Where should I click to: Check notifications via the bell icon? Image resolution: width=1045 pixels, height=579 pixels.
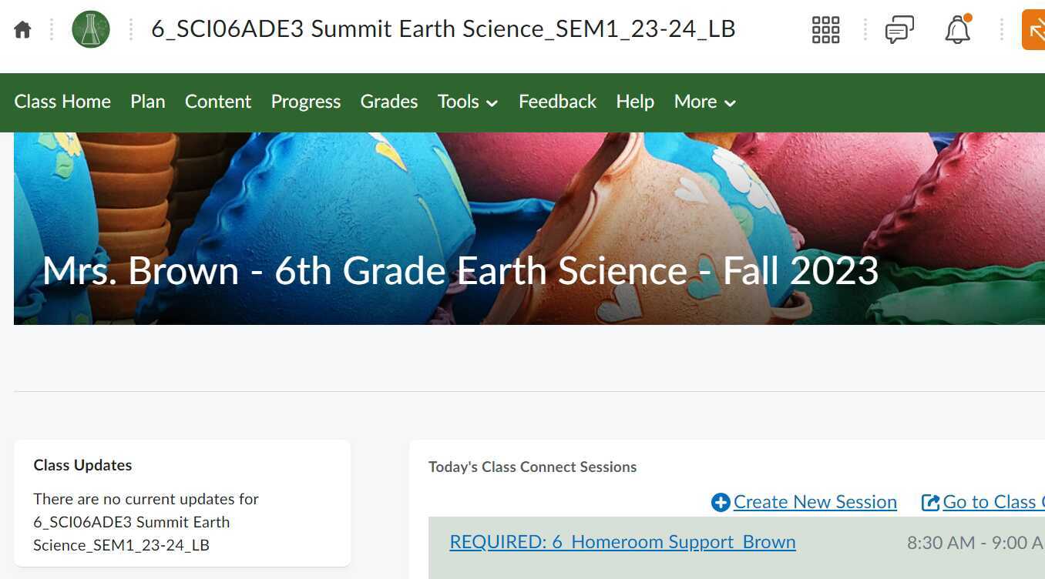[958, 30]
